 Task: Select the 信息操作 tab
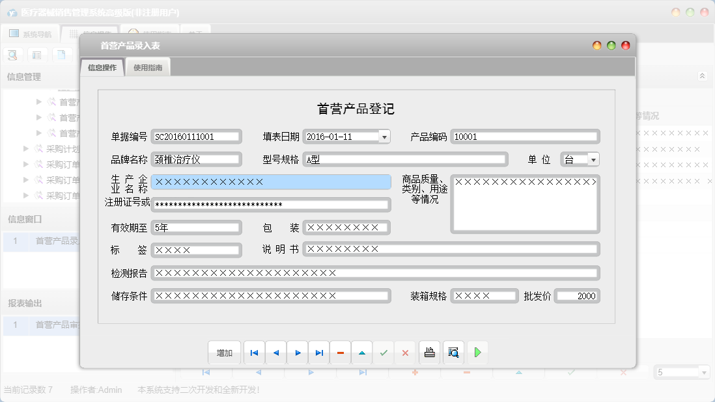coord(102,68)
